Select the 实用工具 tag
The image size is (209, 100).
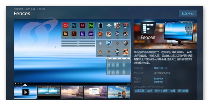(x=139, y=91)
